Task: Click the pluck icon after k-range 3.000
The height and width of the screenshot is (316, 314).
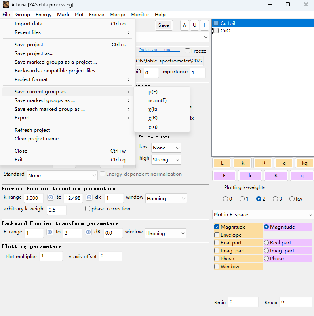Action: pyautogui.click(x=51, y=197)
